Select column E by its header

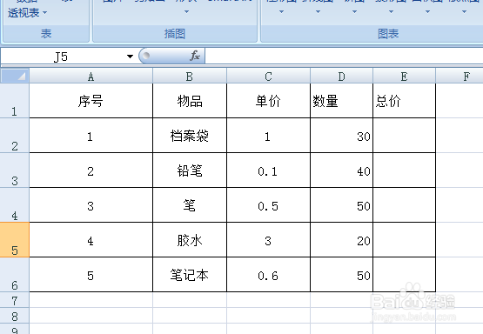pos(404,77)
